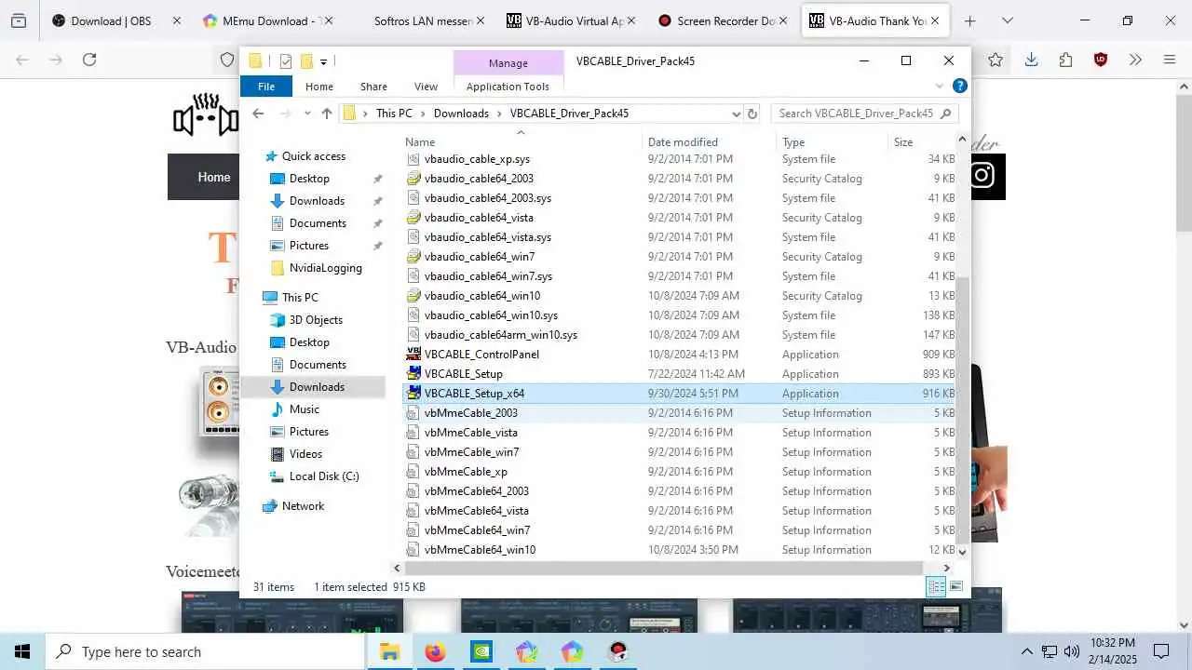Image resolution: width=1192 pixels, height=670 pixels.
Task: Open Music folder in navigation pane
Action: (x=304, y=409)
